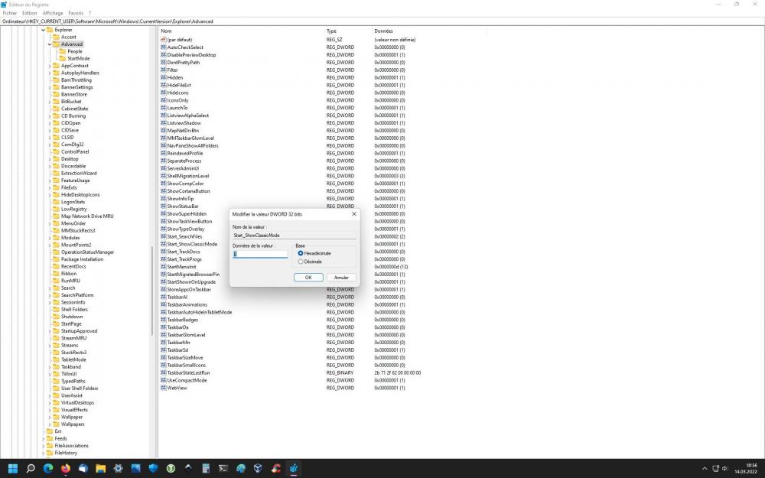This screenshot has height=478, width=765.
Task: Launch Firefox from the taskbar
Action: [65, 469]
